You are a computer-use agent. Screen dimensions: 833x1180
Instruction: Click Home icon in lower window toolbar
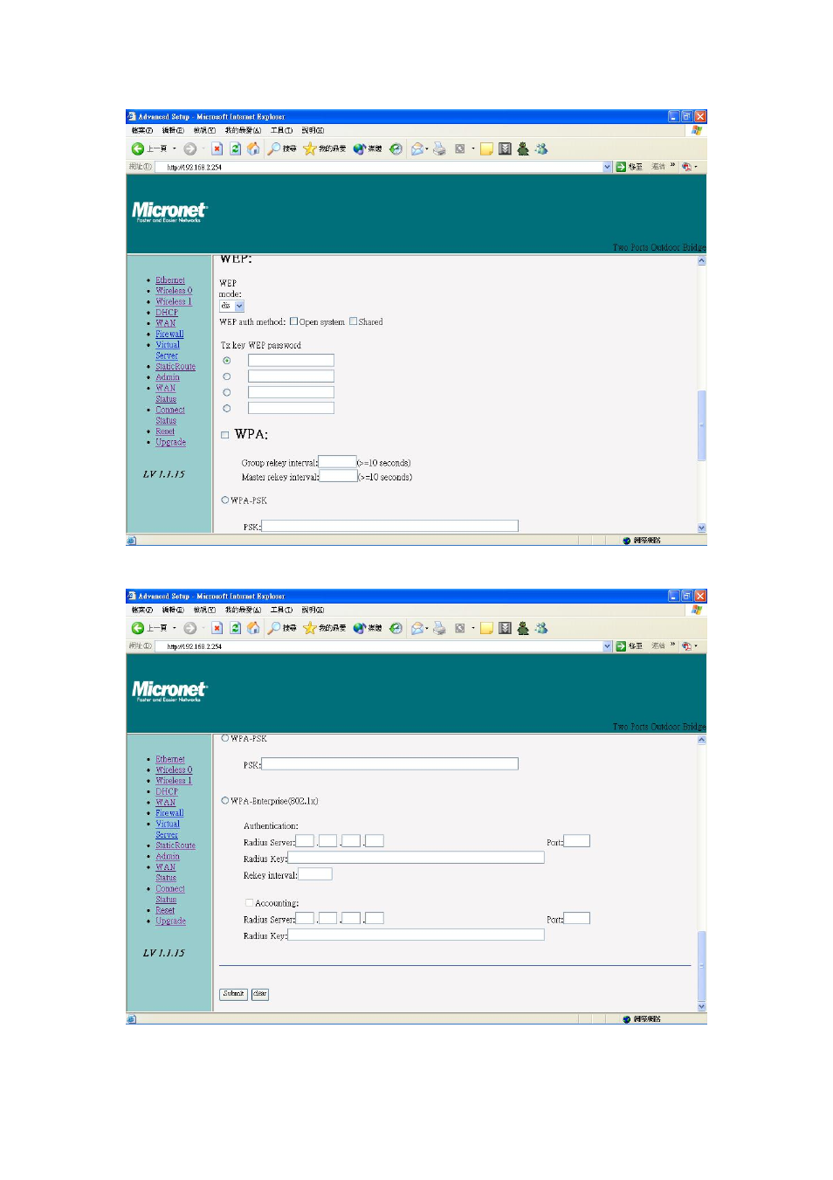click(253, 628)
